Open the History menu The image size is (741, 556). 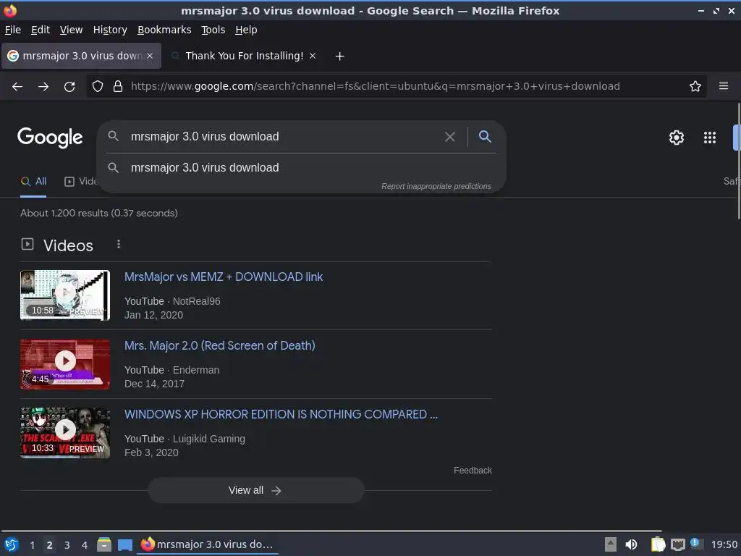(x=110, y=30)
